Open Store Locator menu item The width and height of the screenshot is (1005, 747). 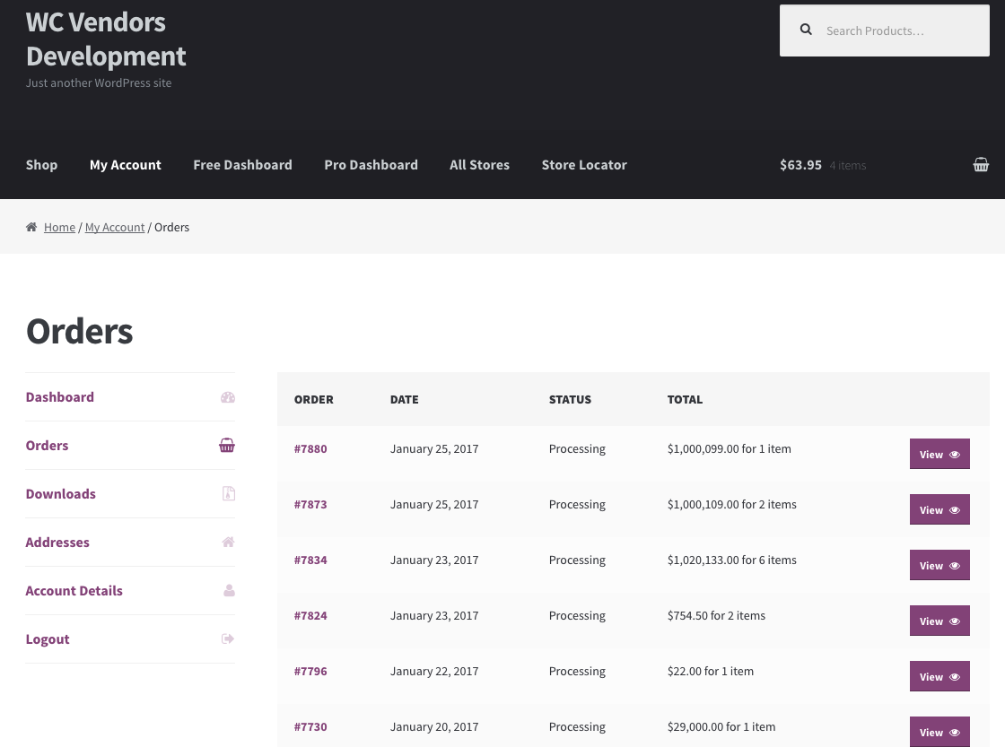[584, 165]
